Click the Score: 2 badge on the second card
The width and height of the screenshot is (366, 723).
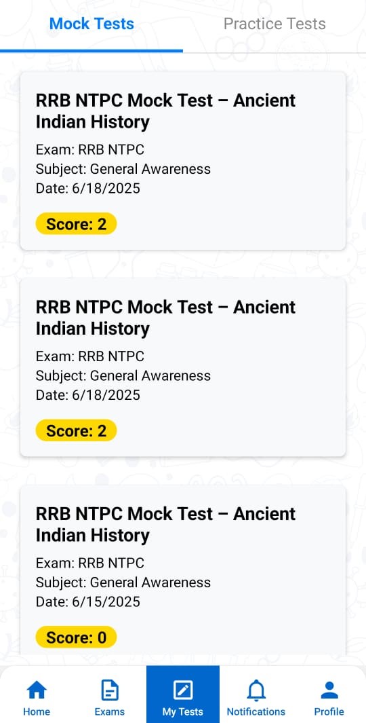tap(76, 430)
